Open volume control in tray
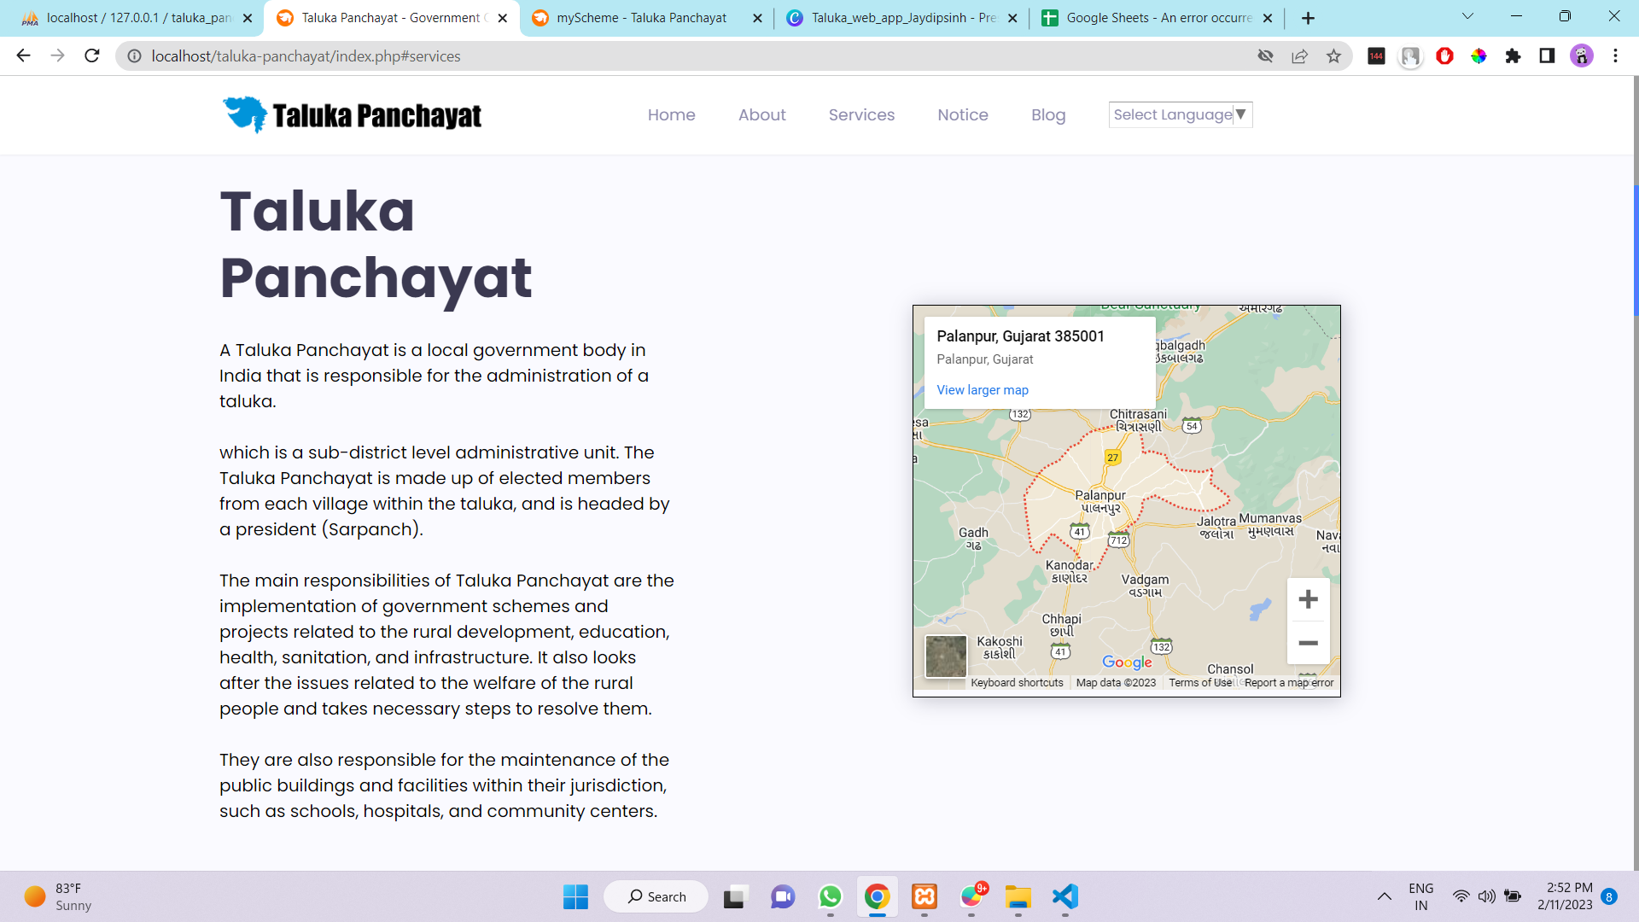Viewport: 1639px width, 922px height. tap(1487, 896)
